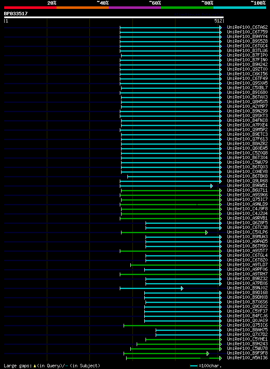Click the arrowhead ending the B9NJ02 alignment

182,288
